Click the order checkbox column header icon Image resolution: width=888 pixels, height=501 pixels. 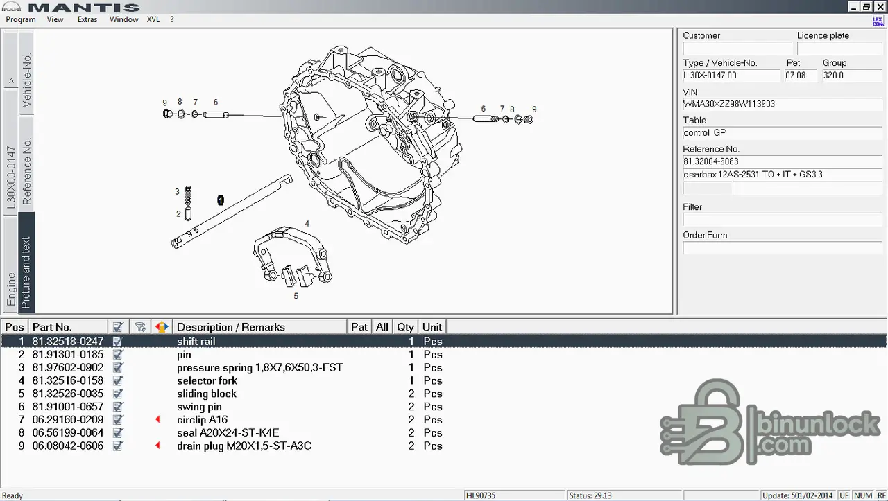pyautogui.click(x=118, y=327)
